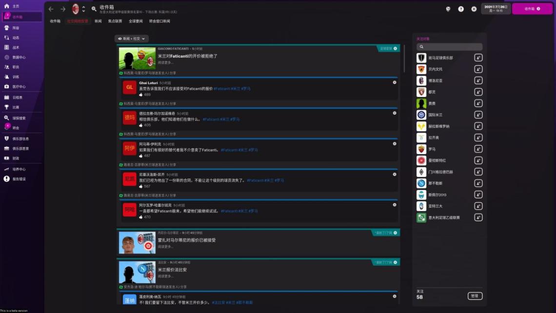
Task: Click the follow list search field
Action: [x=449, y=47]
